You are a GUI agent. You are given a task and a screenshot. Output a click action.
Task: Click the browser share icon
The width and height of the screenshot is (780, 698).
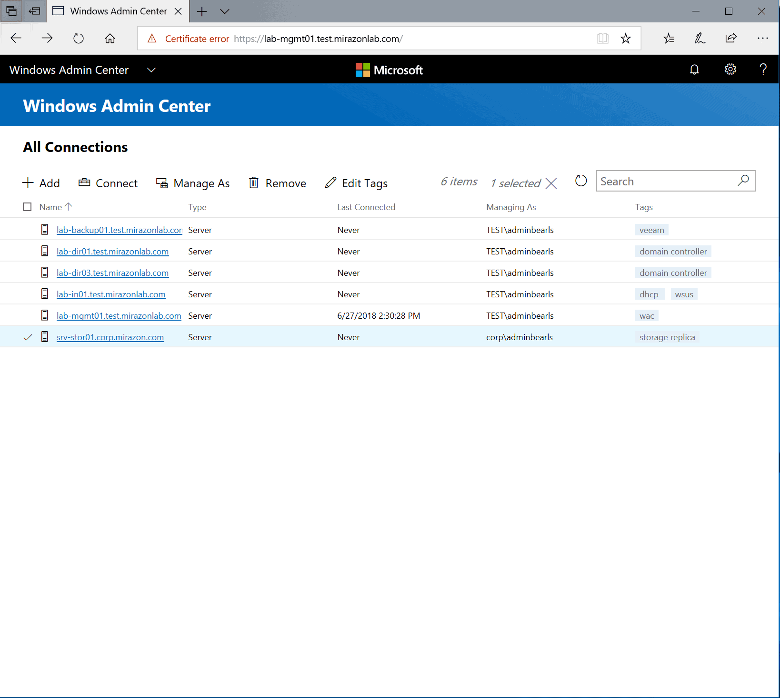click(x=730, y=39)
